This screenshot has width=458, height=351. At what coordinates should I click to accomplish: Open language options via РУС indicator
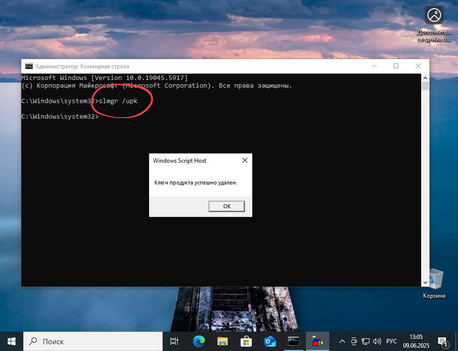pos(391,341)
